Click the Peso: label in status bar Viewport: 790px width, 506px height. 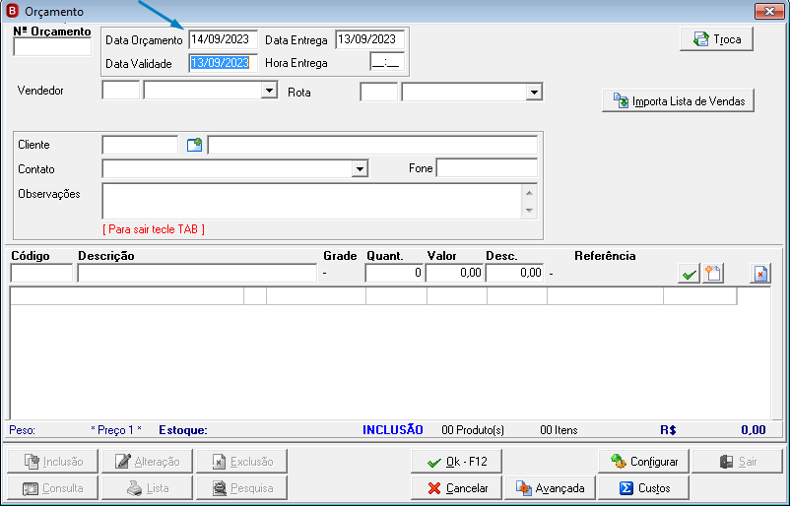coord(23,430)
